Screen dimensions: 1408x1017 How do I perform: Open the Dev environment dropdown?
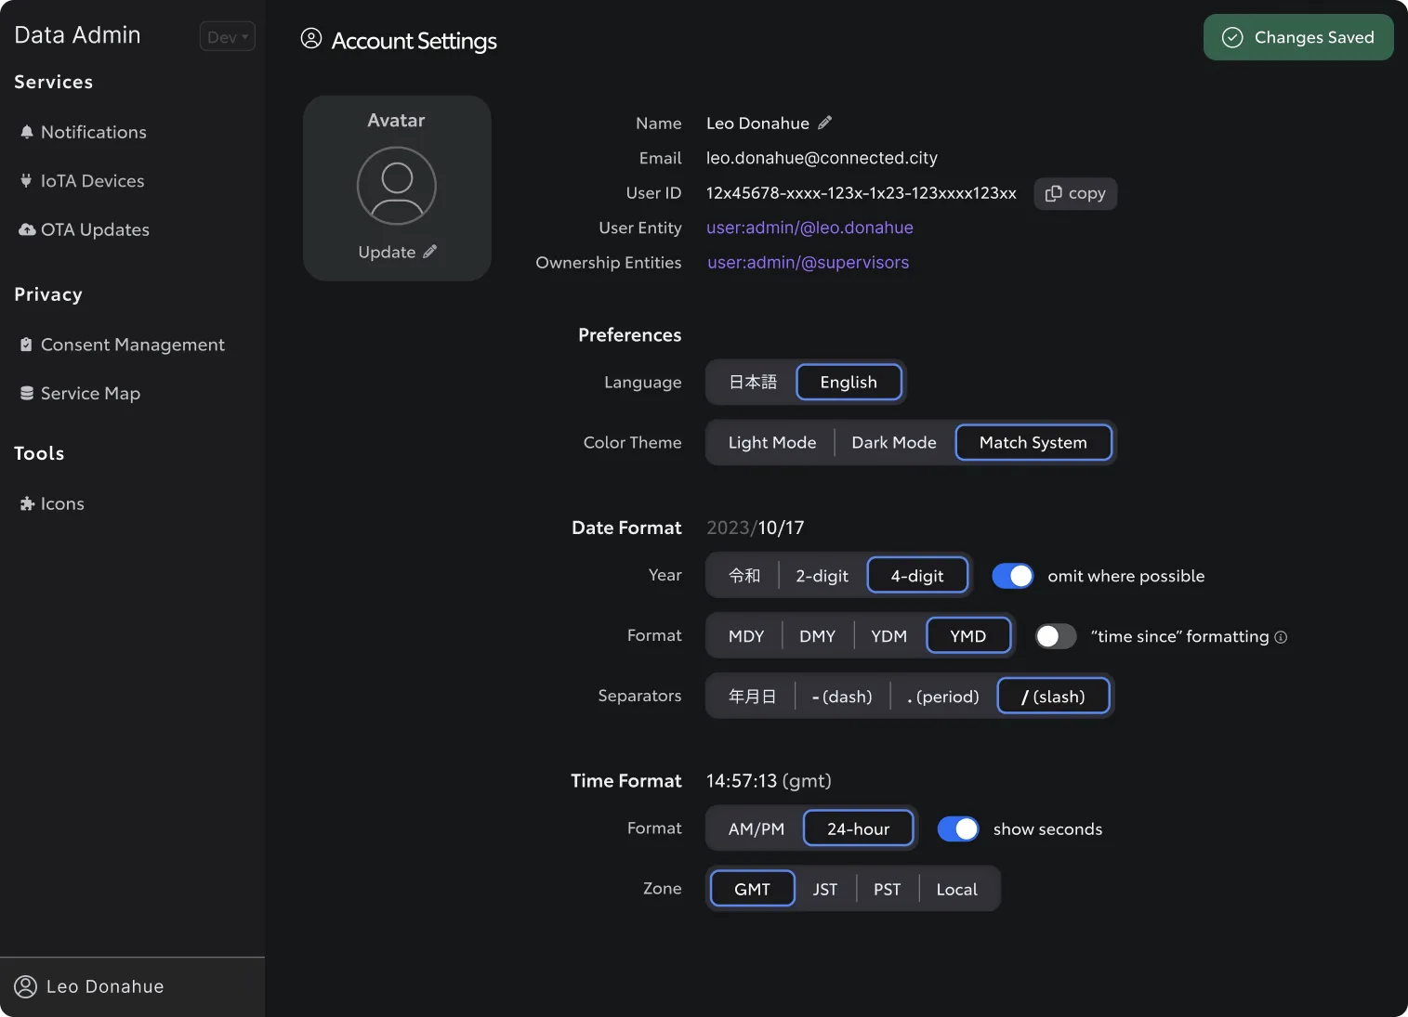pos(228,37)
